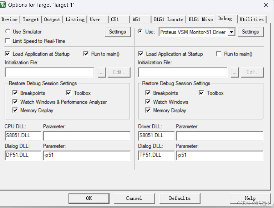The image size is (274, 208).
Task: Browse driver initialization file with ... button
Action: point(234,72)
